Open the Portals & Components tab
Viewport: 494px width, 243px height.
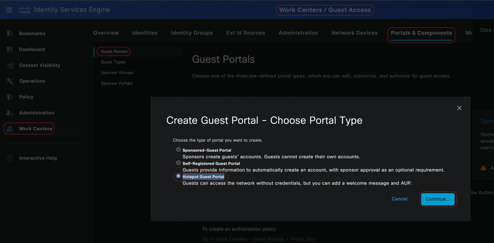421,33
